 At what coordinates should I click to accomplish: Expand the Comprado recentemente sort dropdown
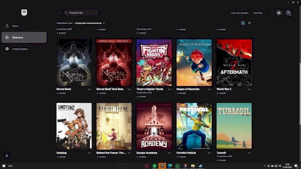[90, 23]
